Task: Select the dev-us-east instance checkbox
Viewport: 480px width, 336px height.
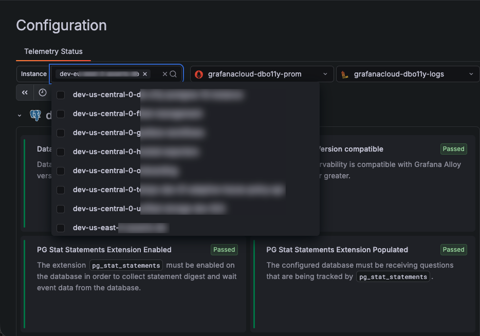Action: tap(60, 227)
